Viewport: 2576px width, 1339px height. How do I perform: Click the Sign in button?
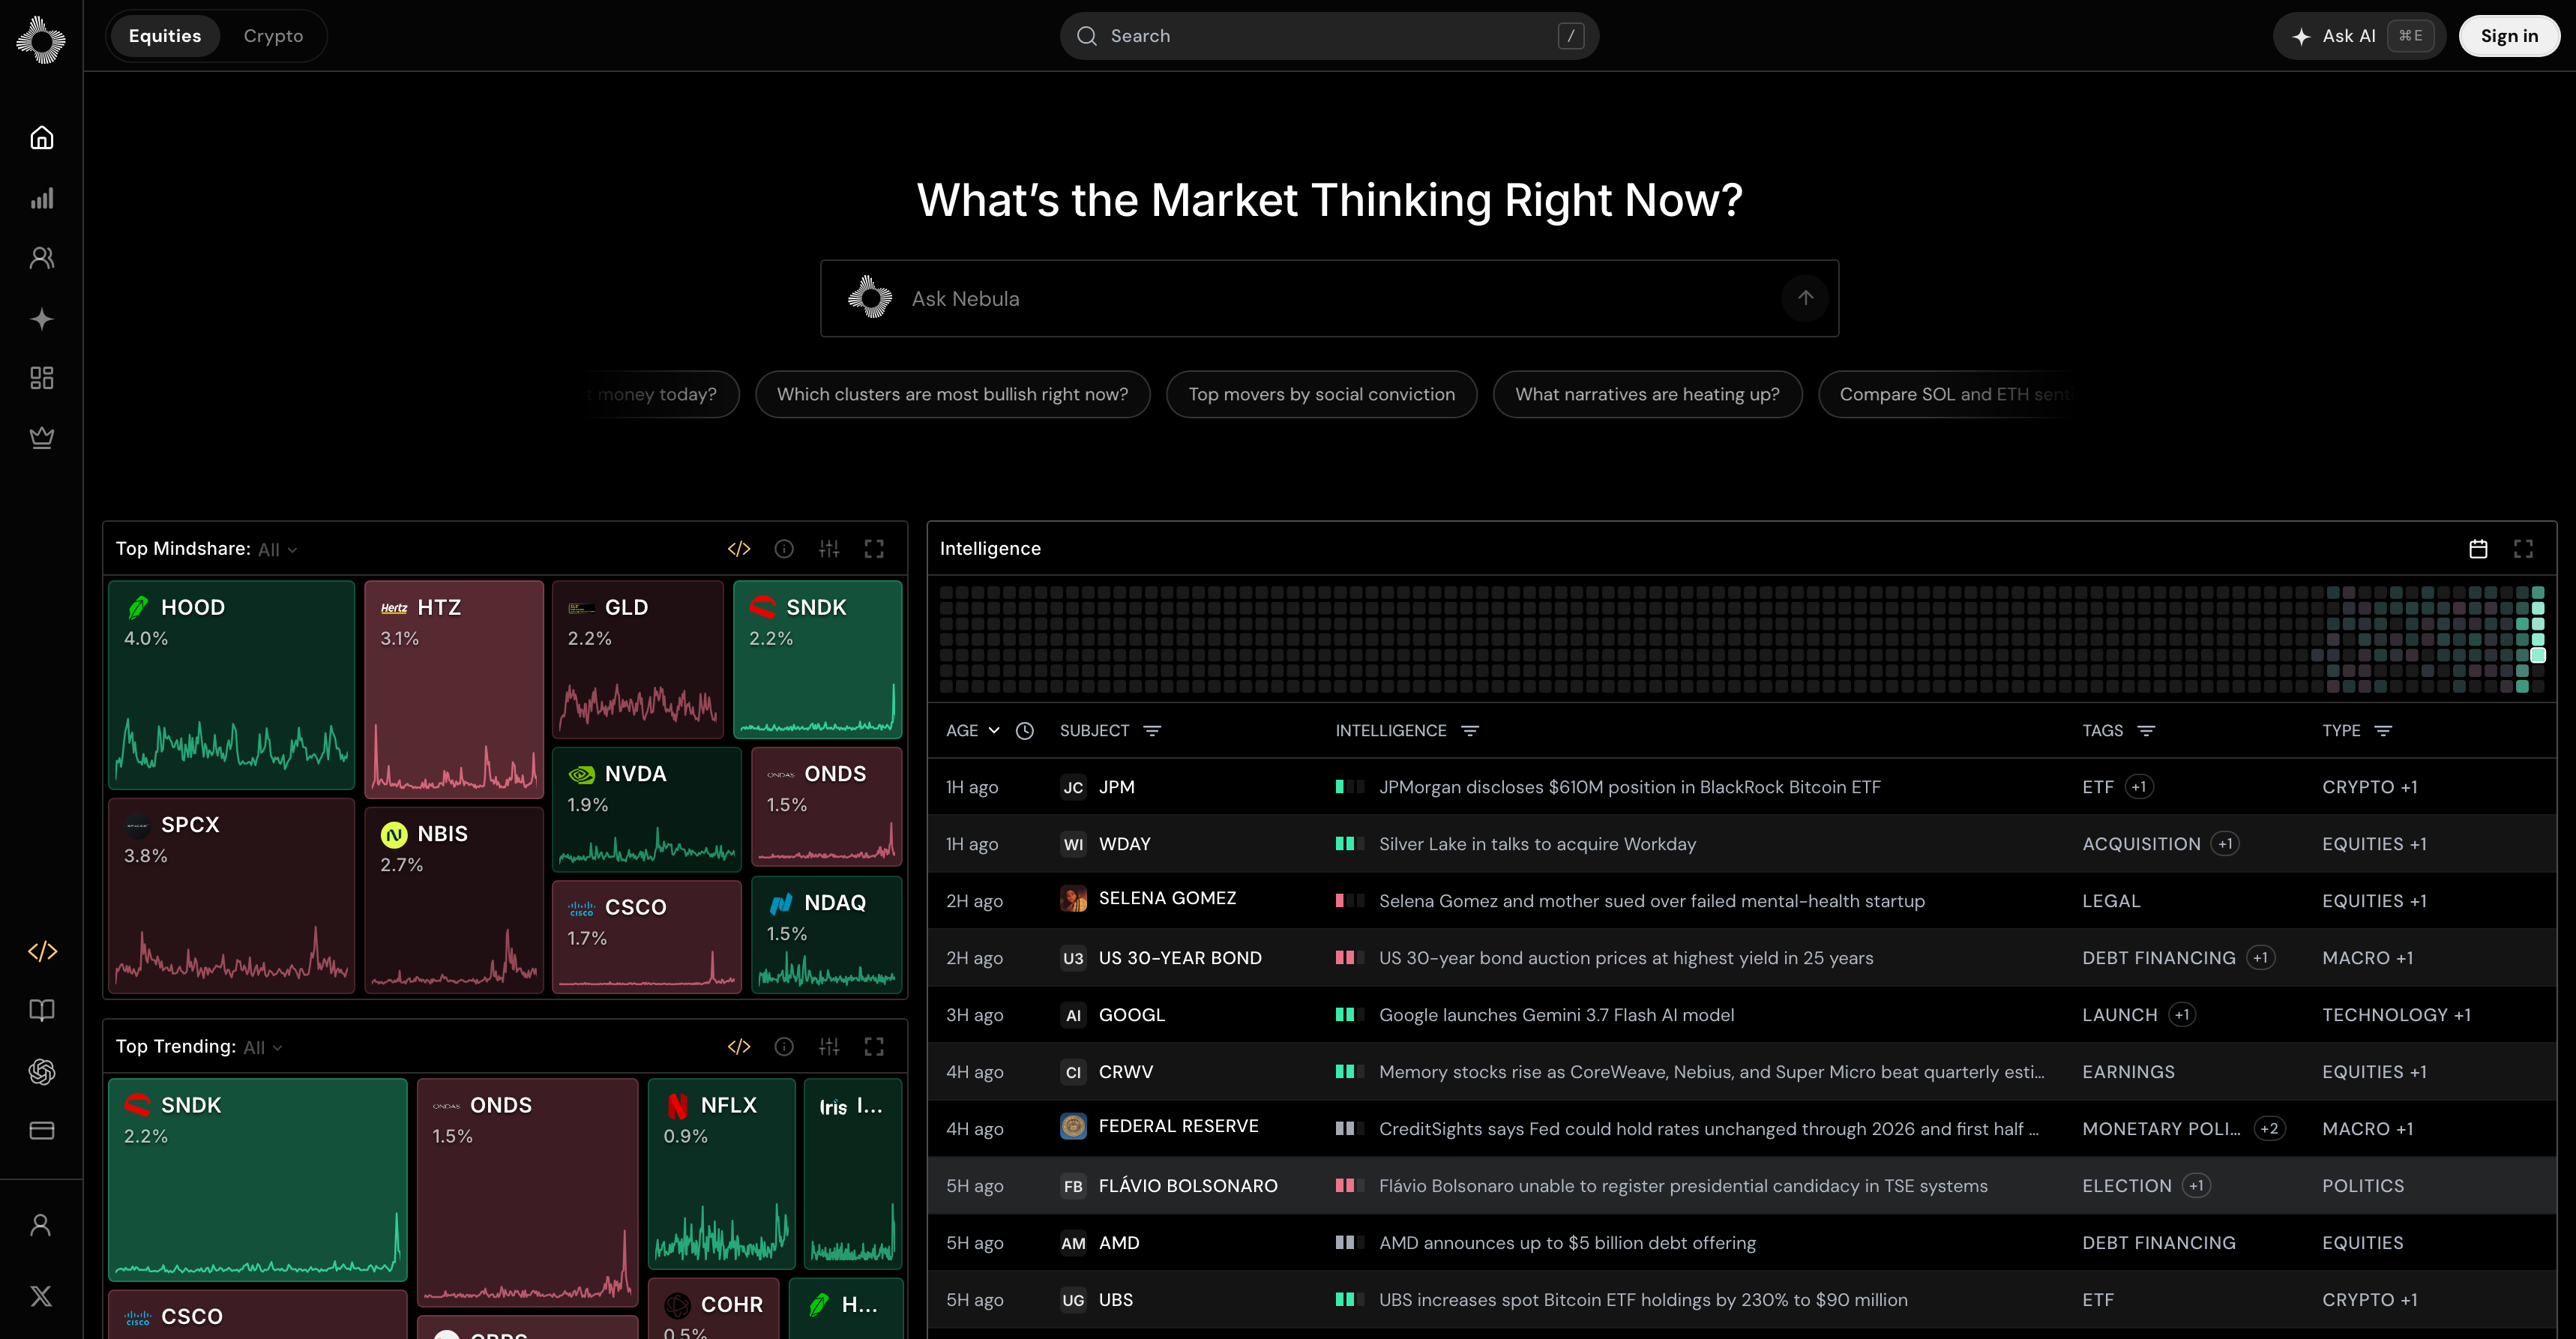point(2509,36)
